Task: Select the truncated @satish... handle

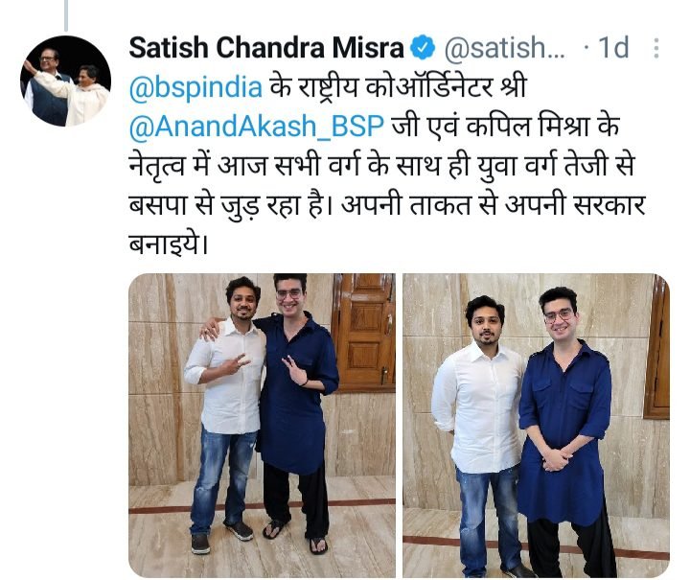Action: coord(505,48)
